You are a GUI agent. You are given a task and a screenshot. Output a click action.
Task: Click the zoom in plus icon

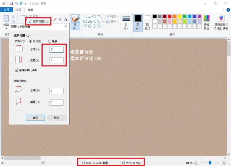click(224, 163)
